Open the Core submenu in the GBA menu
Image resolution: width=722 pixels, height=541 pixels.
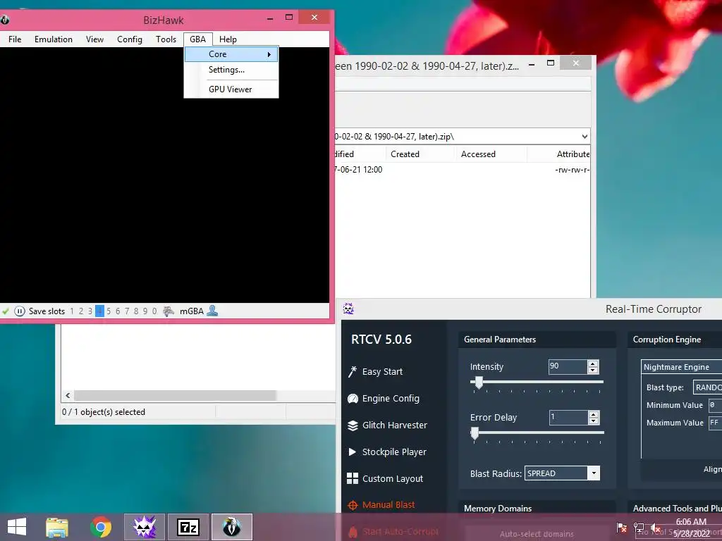click(x=231, y=54)
